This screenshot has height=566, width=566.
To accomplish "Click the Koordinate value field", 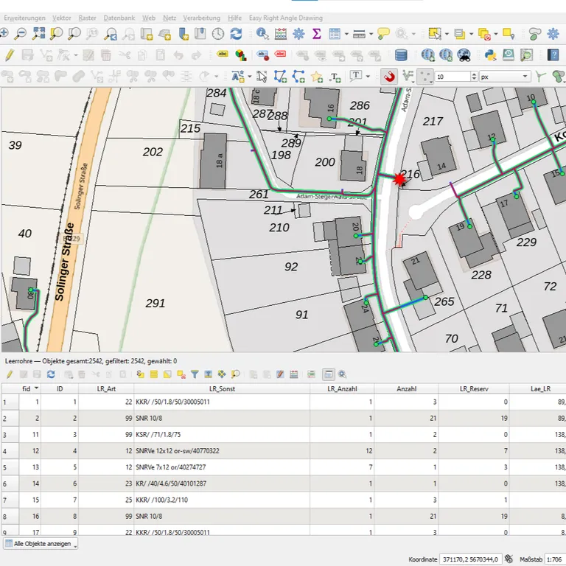I will tap(470, 559).
